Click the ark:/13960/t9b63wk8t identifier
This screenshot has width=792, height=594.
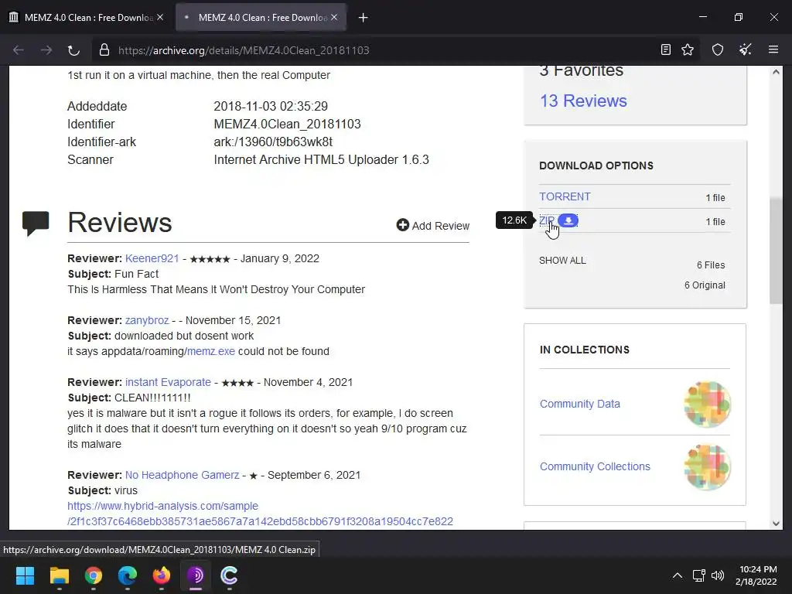(x=273, y=142)
